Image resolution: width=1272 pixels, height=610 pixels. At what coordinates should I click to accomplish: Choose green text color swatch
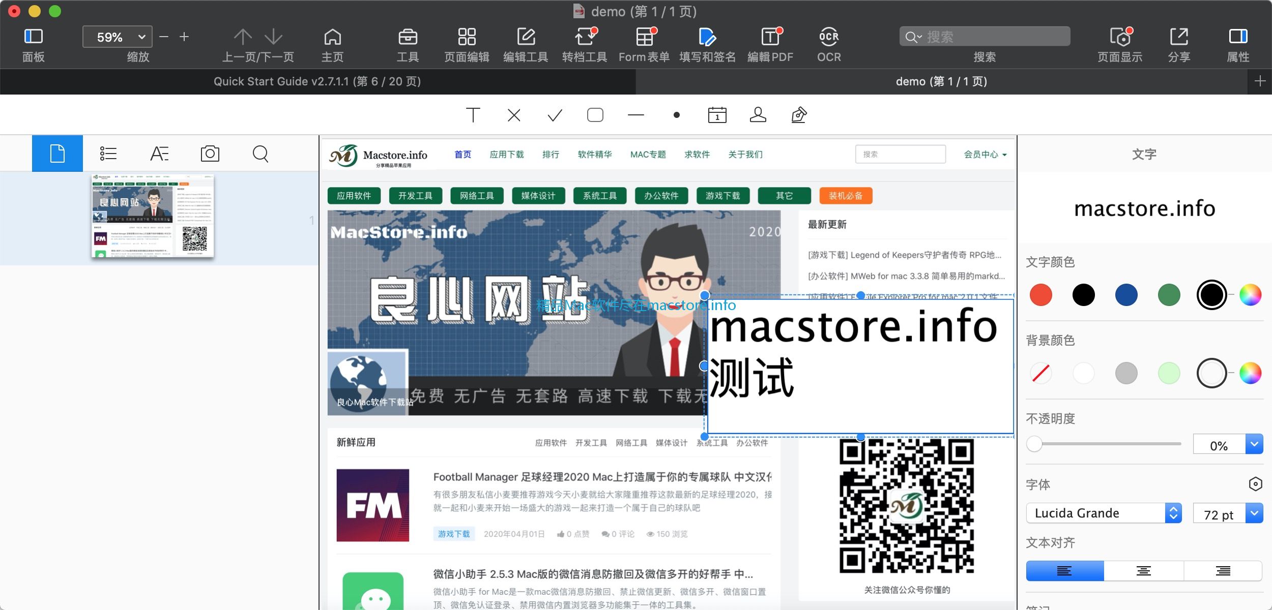[x=1169, y=295]
